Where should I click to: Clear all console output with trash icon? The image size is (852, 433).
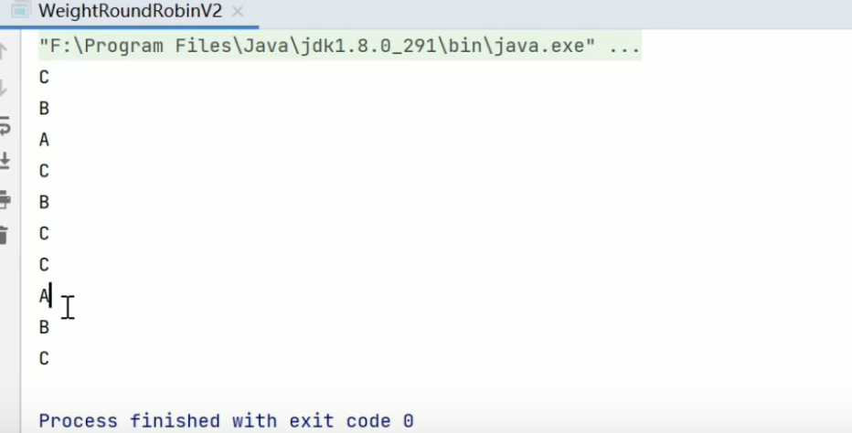click(x=4, y=236)
